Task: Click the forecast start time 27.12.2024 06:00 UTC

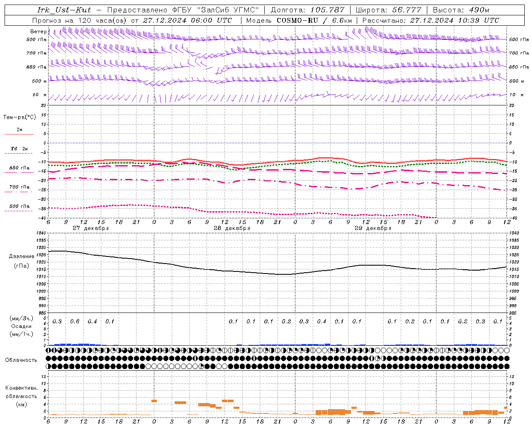Action: (188, 20)
